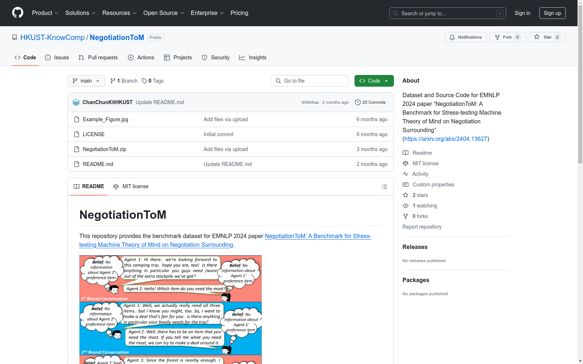Click the Fork count badge showing 0

click(x=517, y=37)
